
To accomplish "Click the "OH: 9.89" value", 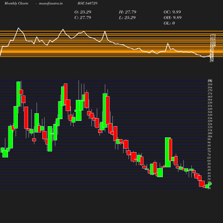I will point(173,17).
